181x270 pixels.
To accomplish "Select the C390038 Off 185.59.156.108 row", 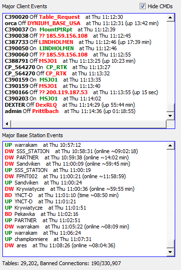I will pos(68,36).
